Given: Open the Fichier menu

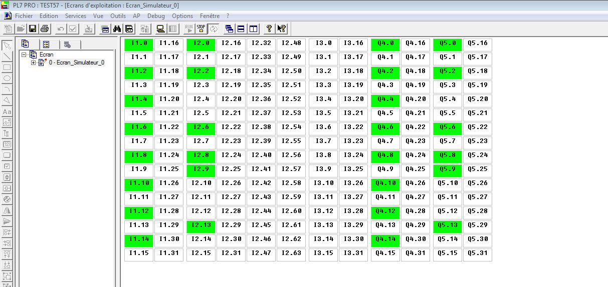Looking at the screenshot, I should coord(24,16).
